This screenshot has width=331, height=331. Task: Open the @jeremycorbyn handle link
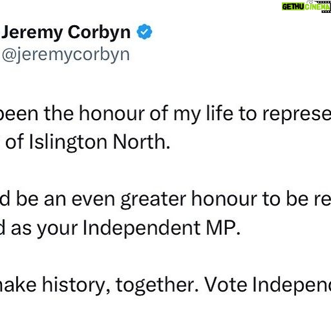pyautogui.click(x=66, y=55)
